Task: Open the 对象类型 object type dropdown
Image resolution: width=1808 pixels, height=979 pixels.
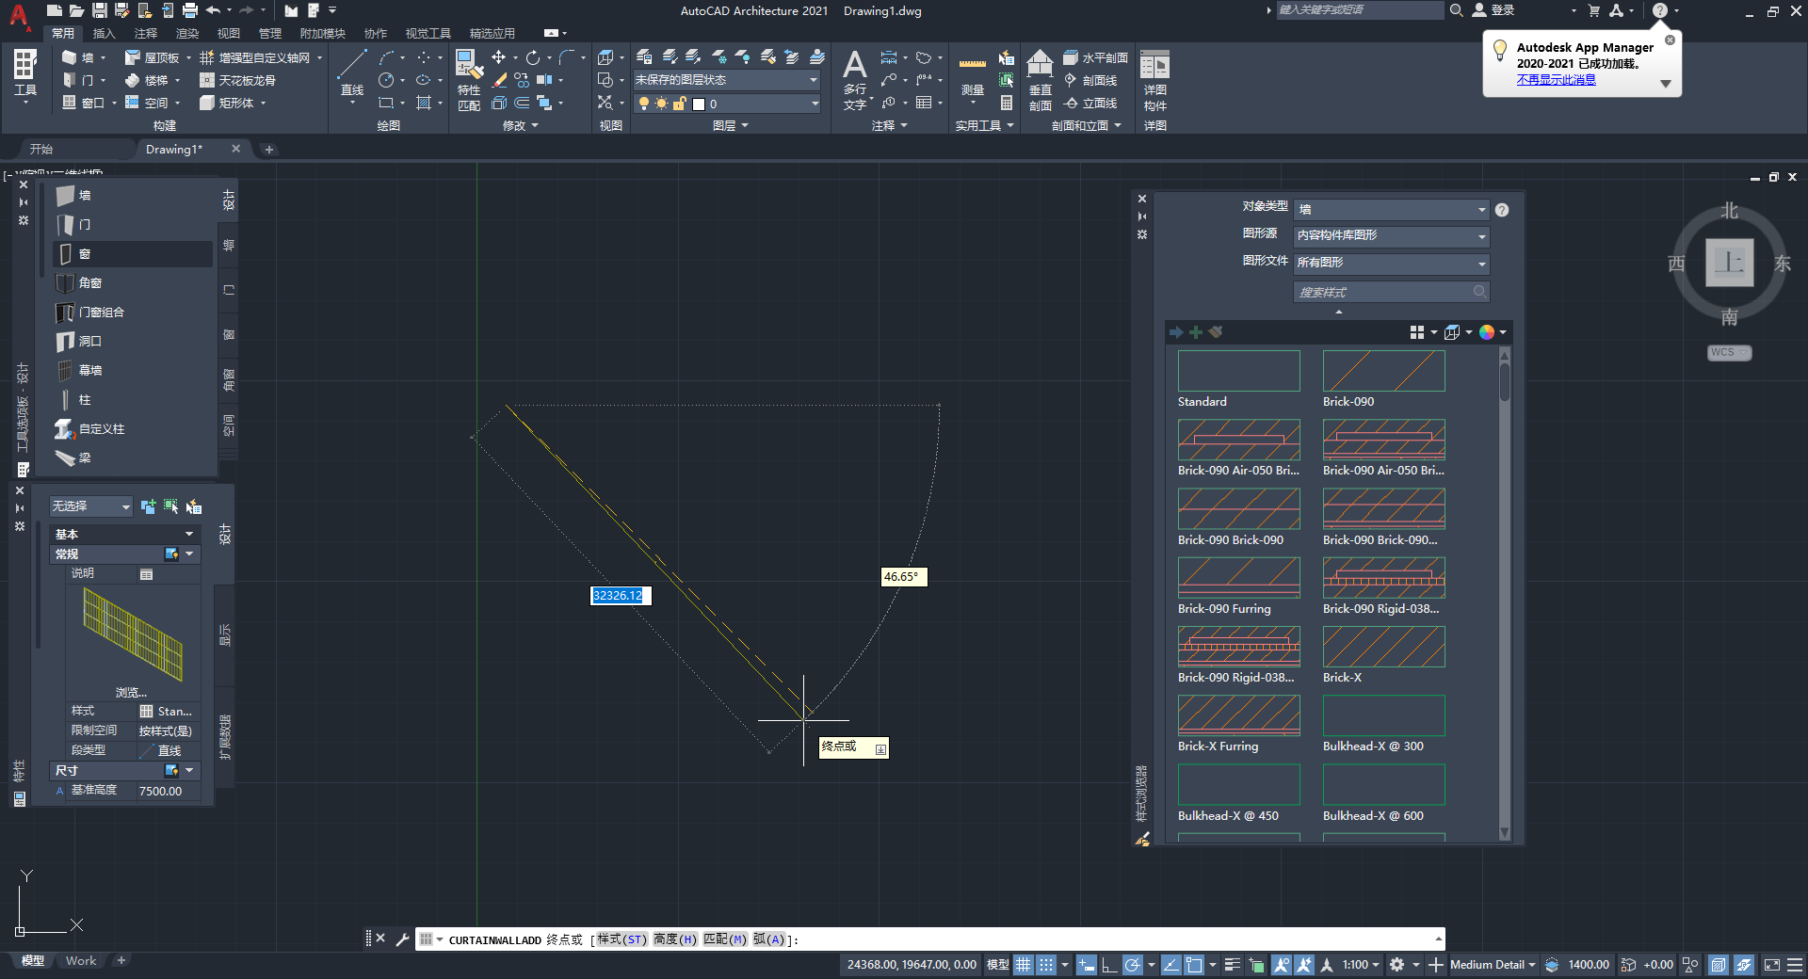Action: (x=1392, y=209)
